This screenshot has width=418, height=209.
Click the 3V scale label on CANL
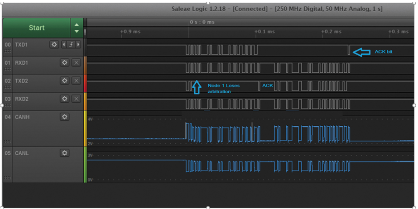(91, 156)
